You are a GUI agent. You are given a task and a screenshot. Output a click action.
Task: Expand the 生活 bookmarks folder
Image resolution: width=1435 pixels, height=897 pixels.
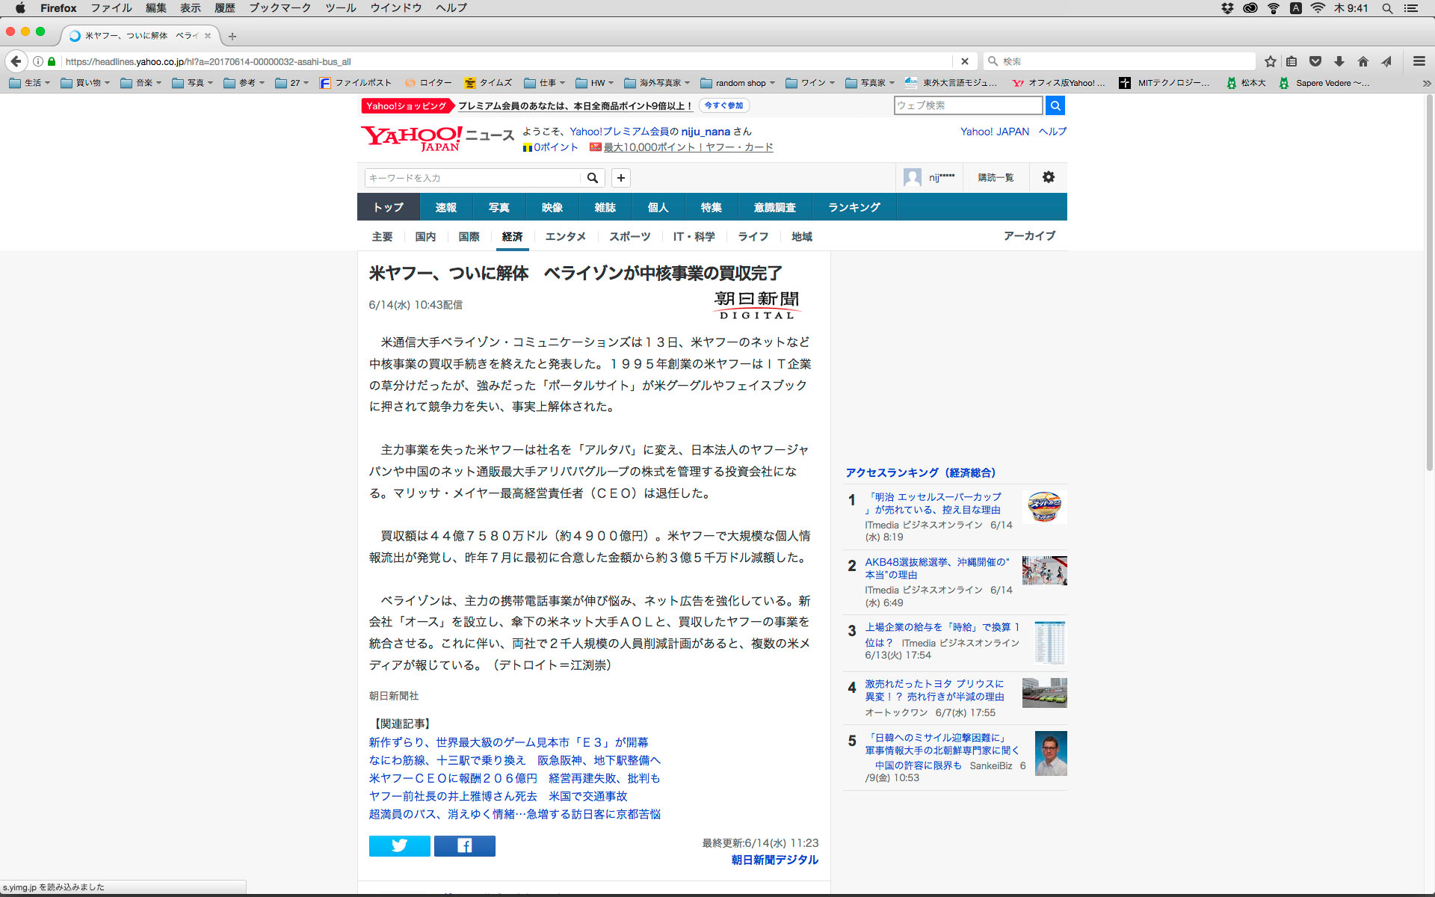coord(30,83)
